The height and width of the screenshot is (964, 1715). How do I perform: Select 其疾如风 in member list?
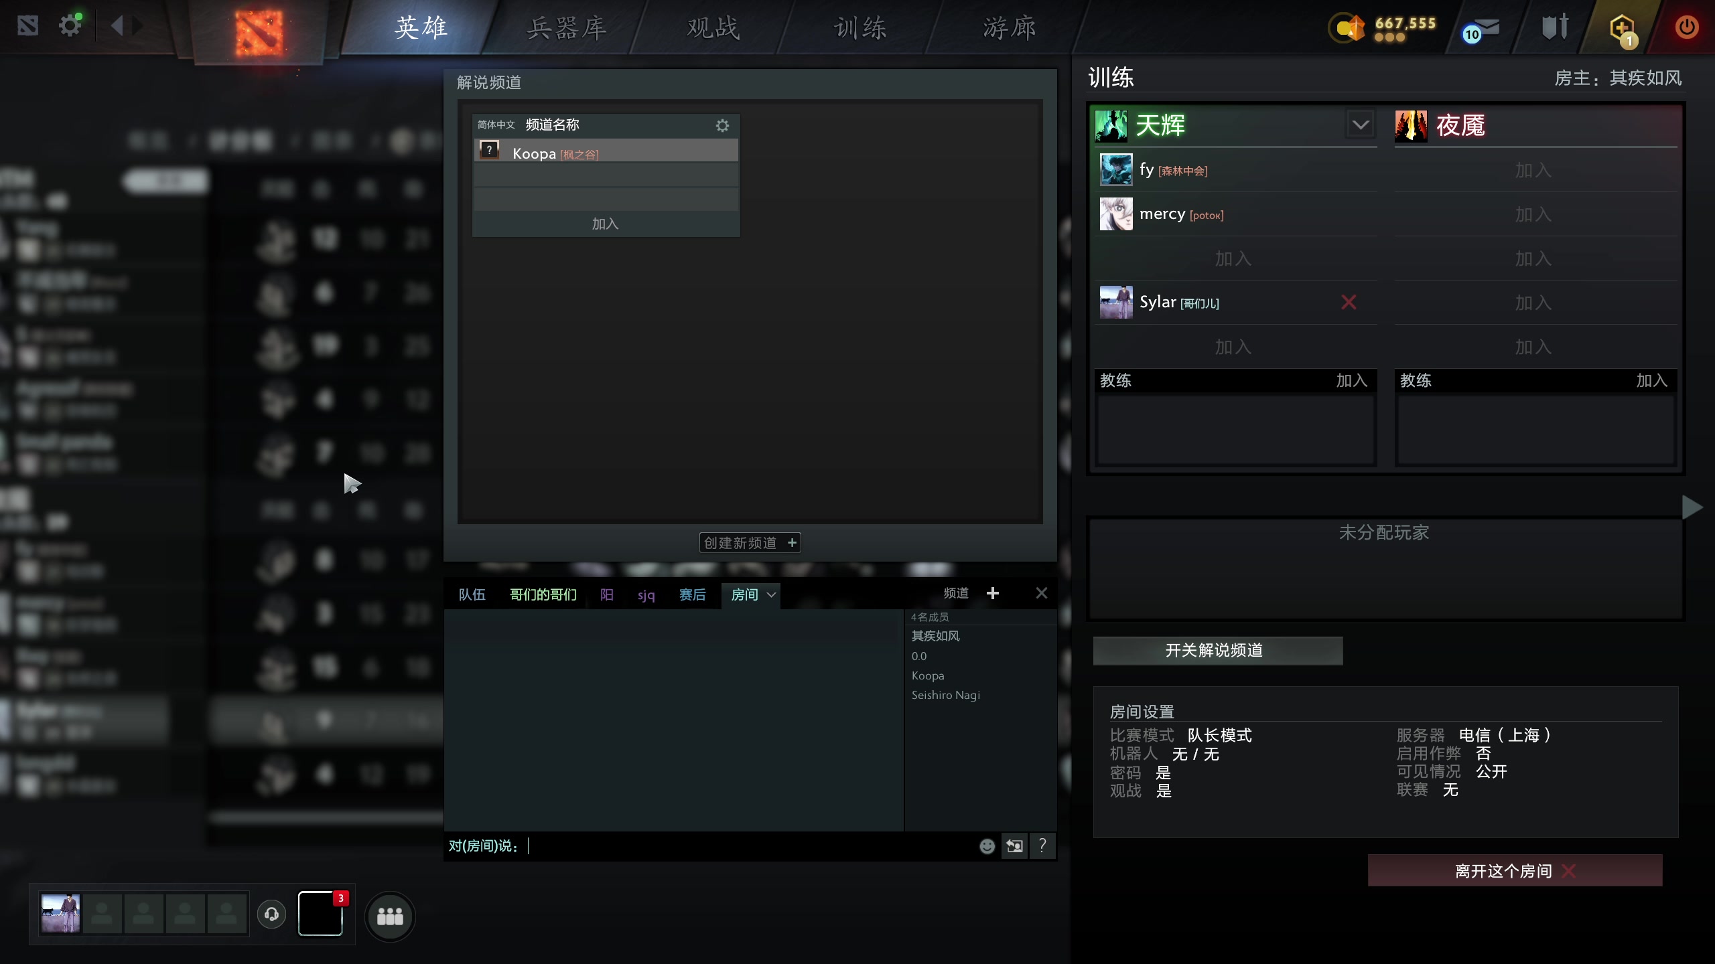pyautogui.click(x=935, y=636)
